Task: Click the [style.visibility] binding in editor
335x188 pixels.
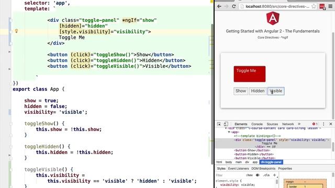Action: click(x=84, y=32)
